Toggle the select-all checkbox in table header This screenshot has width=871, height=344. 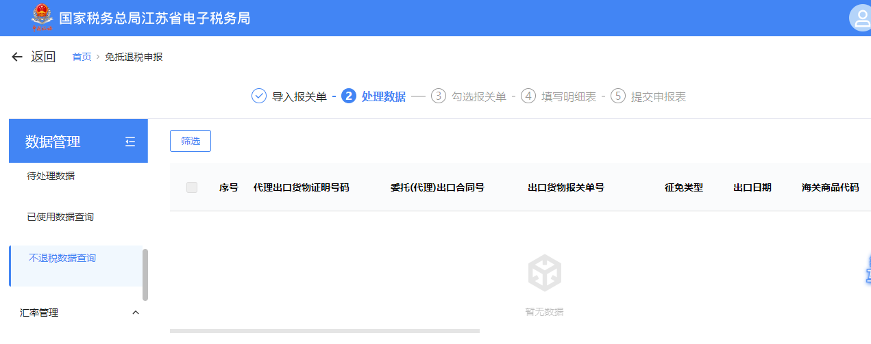(192, 187)
